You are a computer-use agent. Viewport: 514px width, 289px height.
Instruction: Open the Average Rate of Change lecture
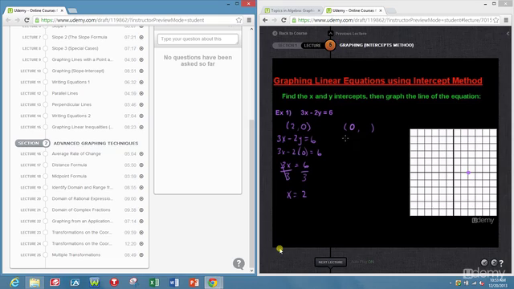pos(76,153)
